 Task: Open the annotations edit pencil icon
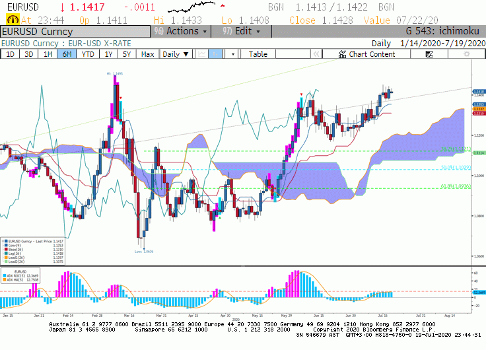pyautogui.click(x=429, y=54)
